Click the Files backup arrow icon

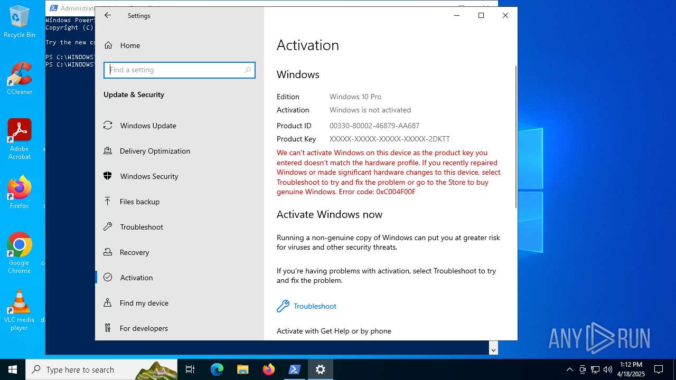pos(108,201)
